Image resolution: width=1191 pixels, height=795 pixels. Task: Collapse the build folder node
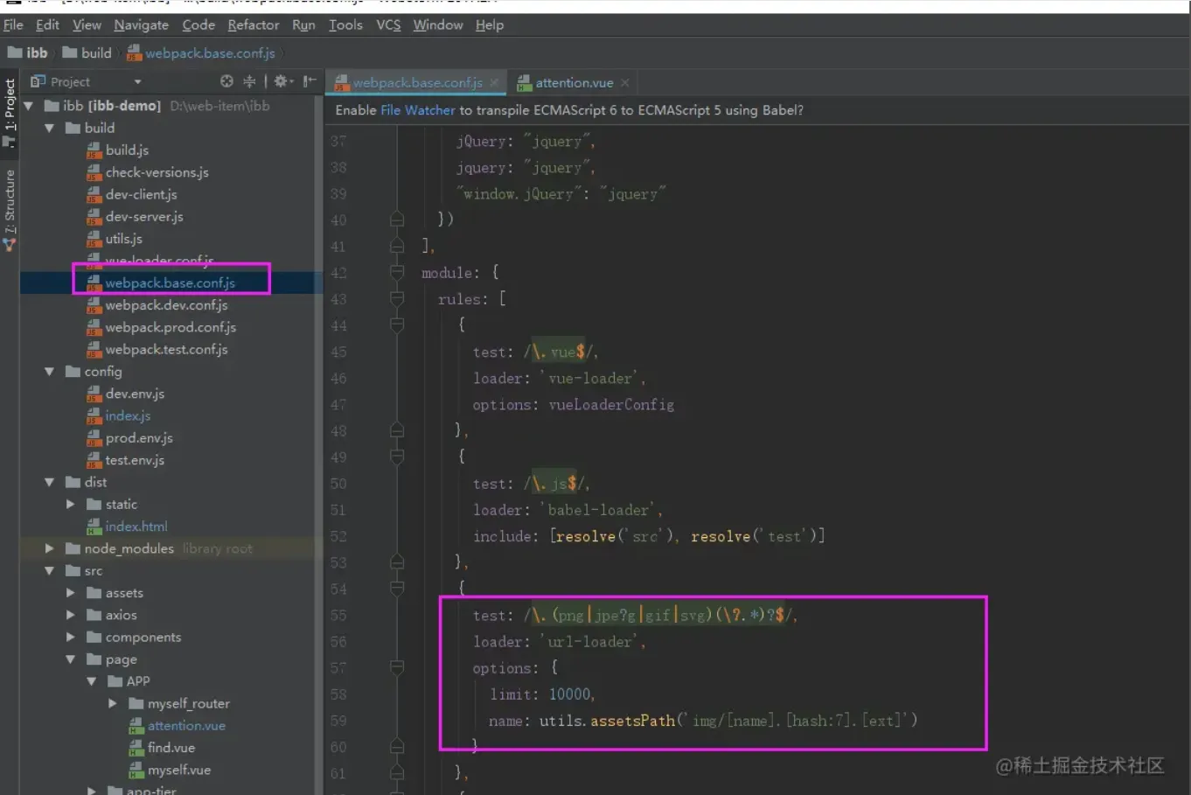pyautogui.click(x=50, y=128)
